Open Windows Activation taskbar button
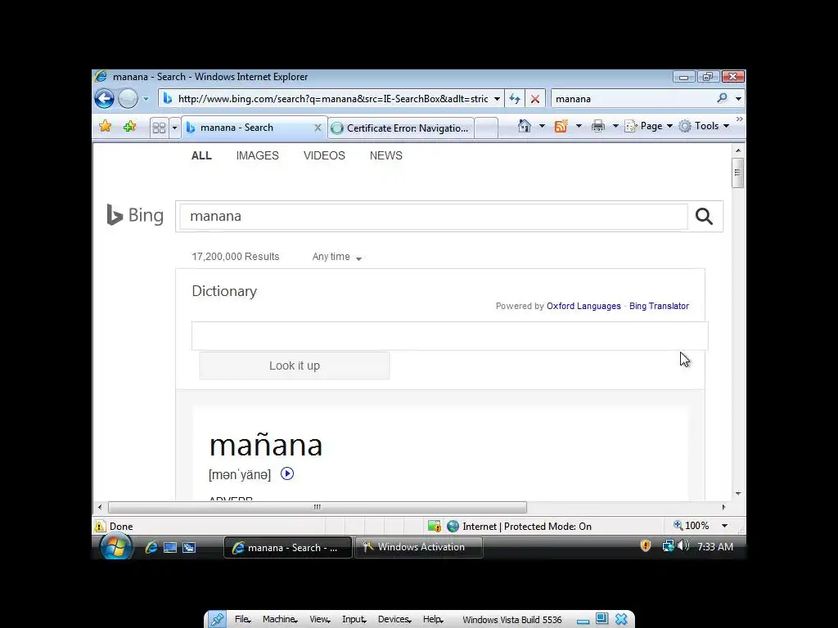 tap(419, 547)
